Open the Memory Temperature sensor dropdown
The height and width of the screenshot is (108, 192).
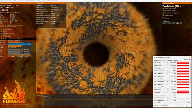point(168,71)
